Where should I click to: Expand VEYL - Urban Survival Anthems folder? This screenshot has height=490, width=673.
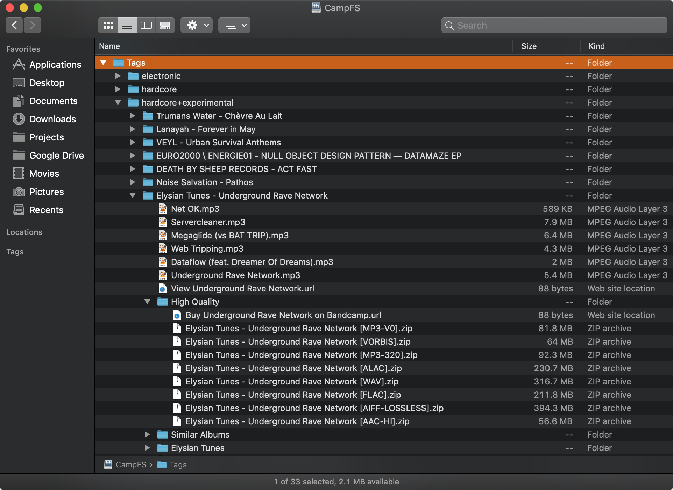(133, 143)
